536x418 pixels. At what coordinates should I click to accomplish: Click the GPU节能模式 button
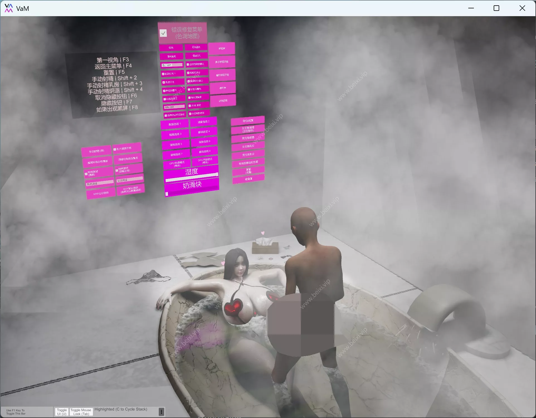[x=205, y=161]
